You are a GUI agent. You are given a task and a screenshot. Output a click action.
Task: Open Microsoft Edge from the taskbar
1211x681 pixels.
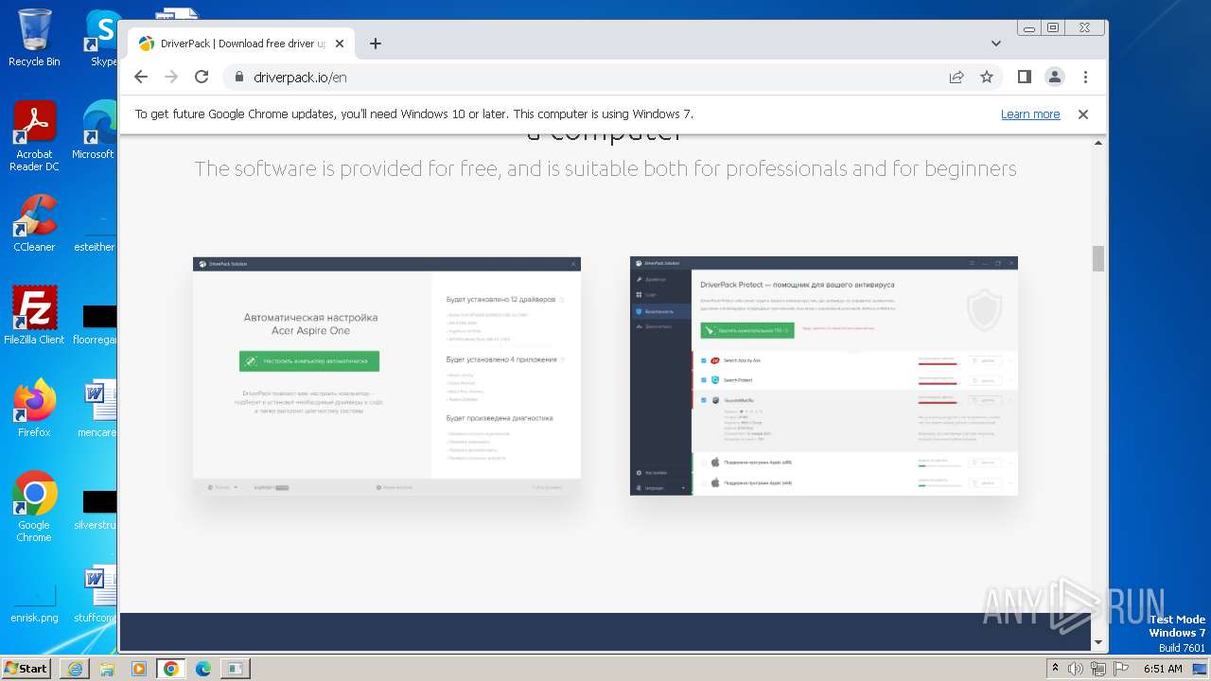click(x=203, y=669)
